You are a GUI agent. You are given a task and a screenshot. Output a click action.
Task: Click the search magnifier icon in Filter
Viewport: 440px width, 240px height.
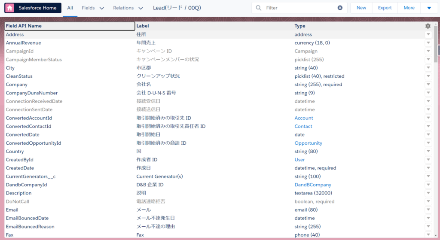point(259,8)
